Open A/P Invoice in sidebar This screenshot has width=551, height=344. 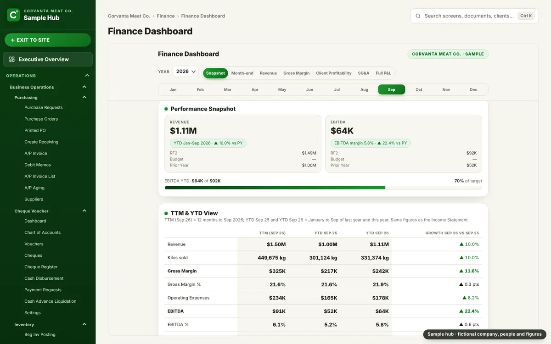tap(36, 153)
